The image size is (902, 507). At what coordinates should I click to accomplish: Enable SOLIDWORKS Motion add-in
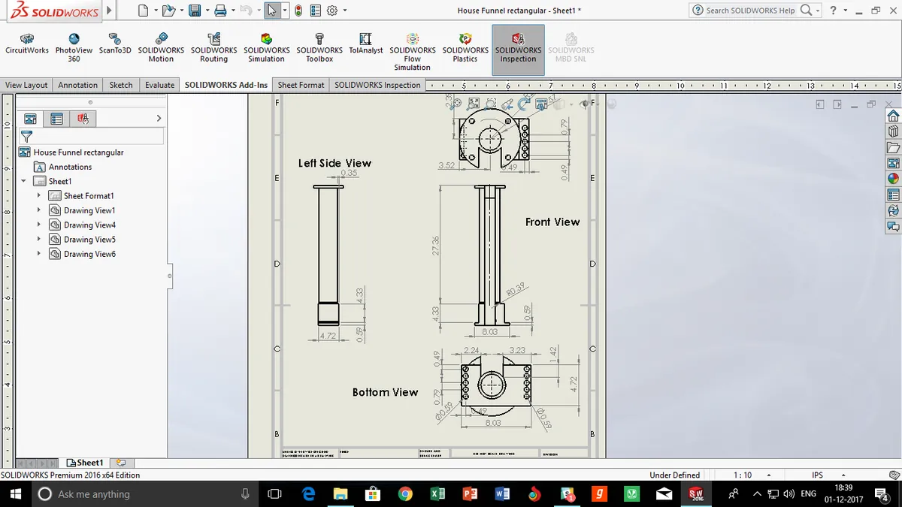coord(161,47)
